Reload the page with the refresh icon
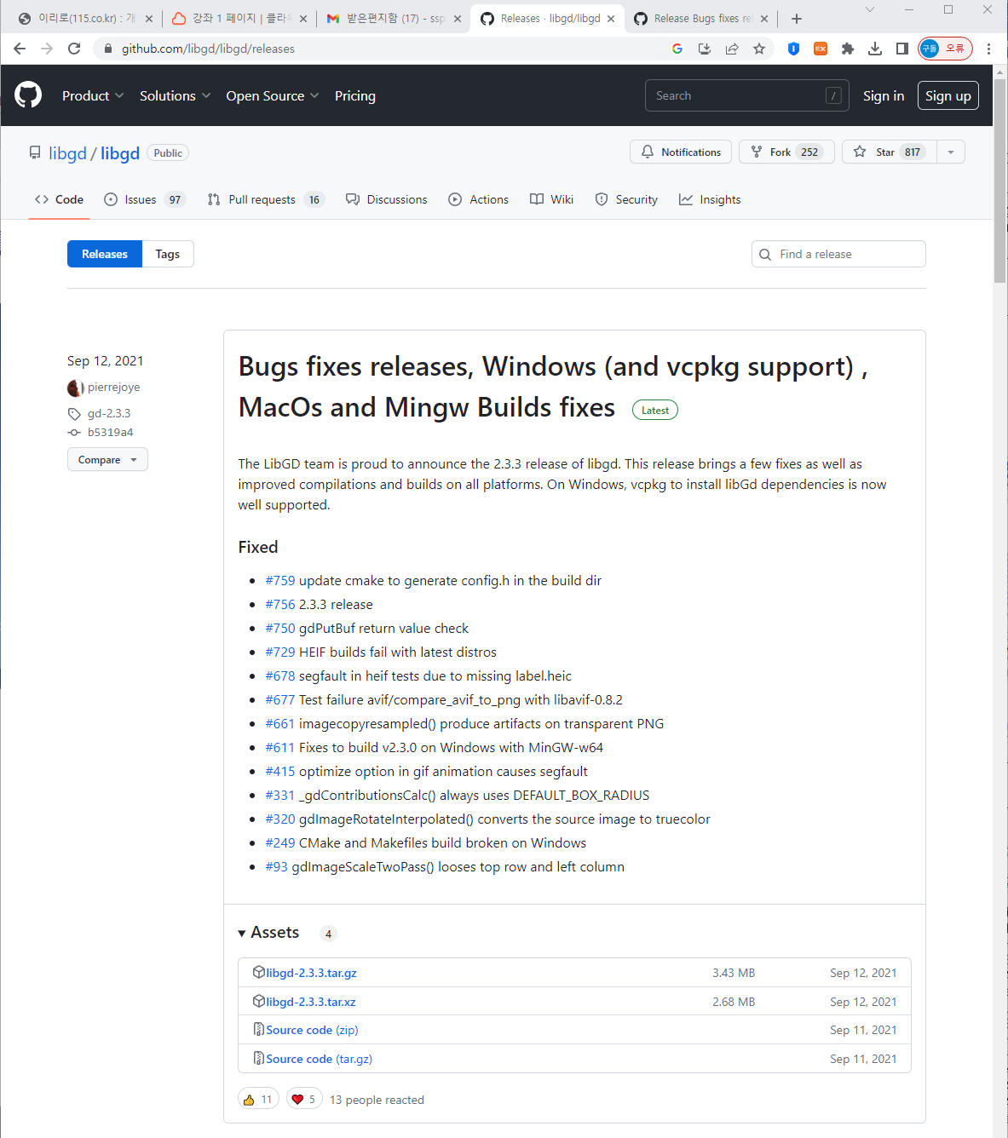1008x1138 pixels. click(x=74, y=49)
